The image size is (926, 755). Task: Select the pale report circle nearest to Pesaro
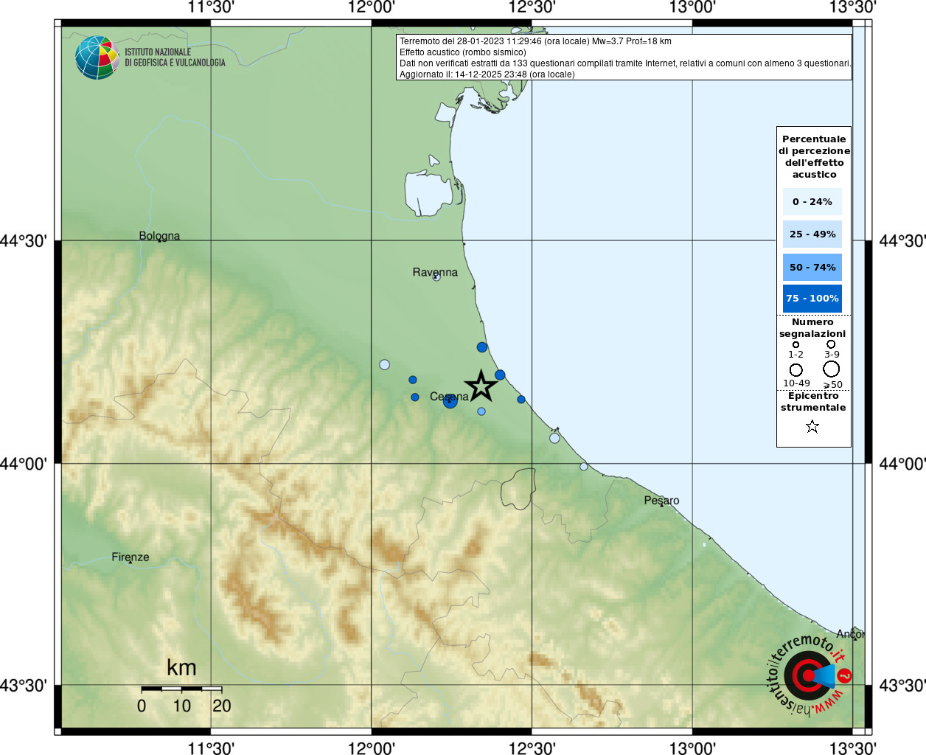[584, 467]
